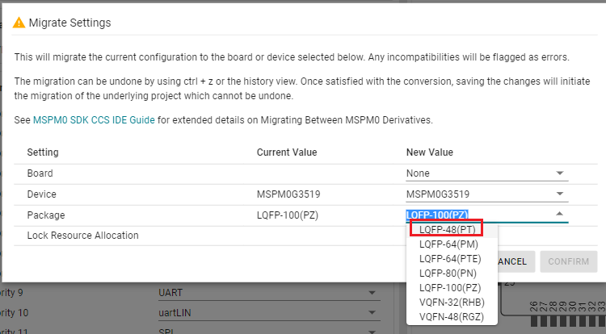Screen dimensions: 606x334
Task: Choose LQFP-100(PZ) in the dropdown list
Action: click(450, 288)
